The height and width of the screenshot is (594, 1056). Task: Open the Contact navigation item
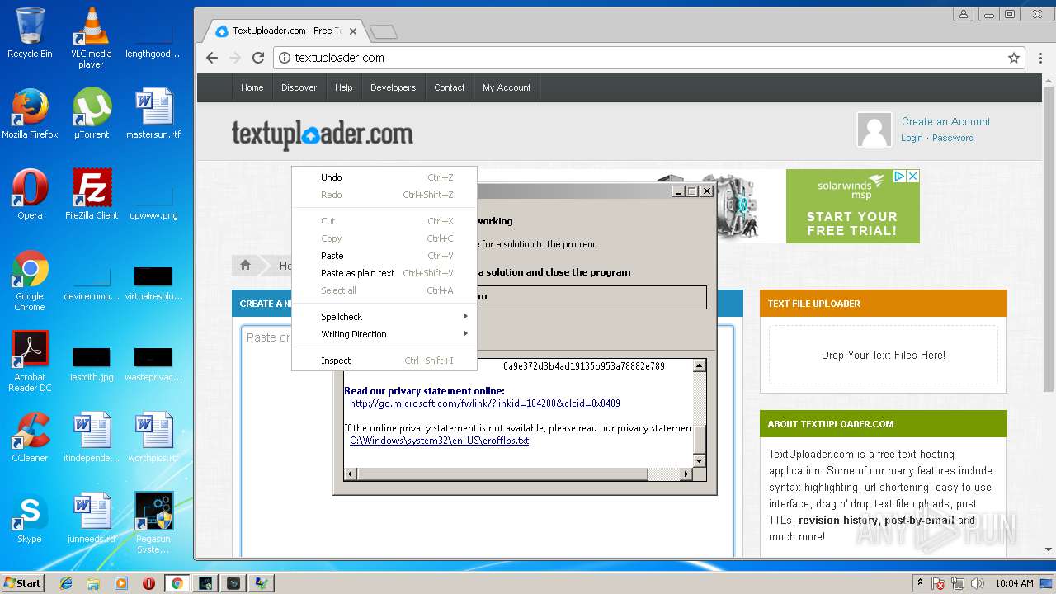(x=450, y=87)
